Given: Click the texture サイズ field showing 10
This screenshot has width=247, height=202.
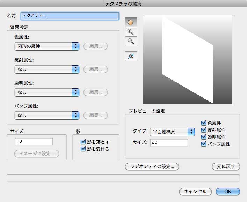Looking at the screenshot, I should click(34, 141).
